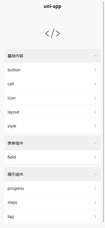
Task: Collapse the 展示组件 section arrow
Action: coord(95,174)
